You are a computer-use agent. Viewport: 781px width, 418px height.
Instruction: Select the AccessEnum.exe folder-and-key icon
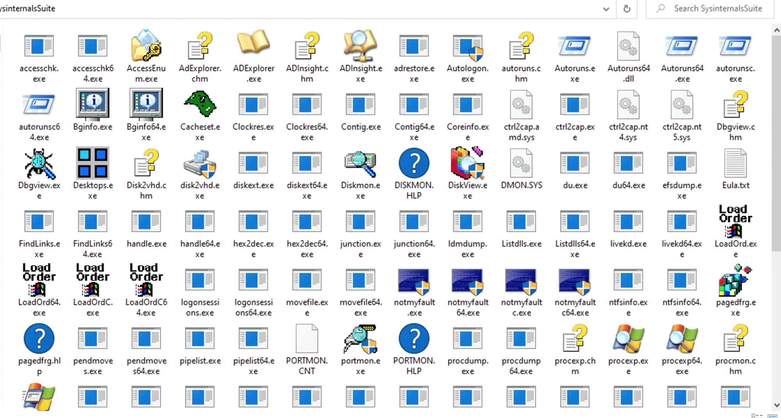coord(146,46)
